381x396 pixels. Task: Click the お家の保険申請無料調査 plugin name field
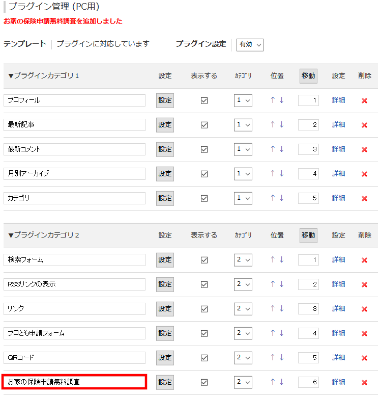click(74, 382)
